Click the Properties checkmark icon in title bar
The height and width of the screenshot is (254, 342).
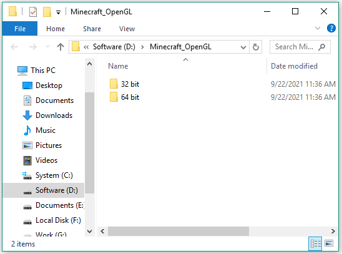click(33, 12)
